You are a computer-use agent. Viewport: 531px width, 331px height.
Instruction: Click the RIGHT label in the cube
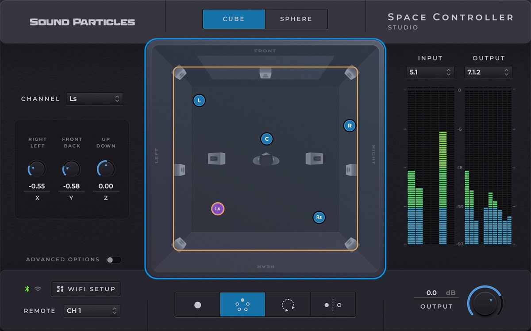373,155
